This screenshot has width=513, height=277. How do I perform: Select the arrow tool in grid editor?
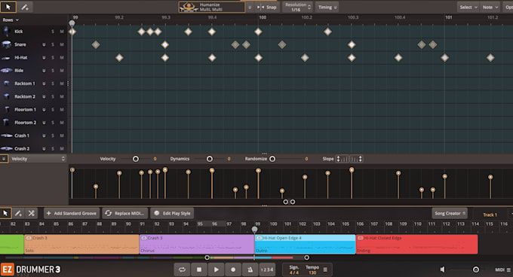point(8,7)
